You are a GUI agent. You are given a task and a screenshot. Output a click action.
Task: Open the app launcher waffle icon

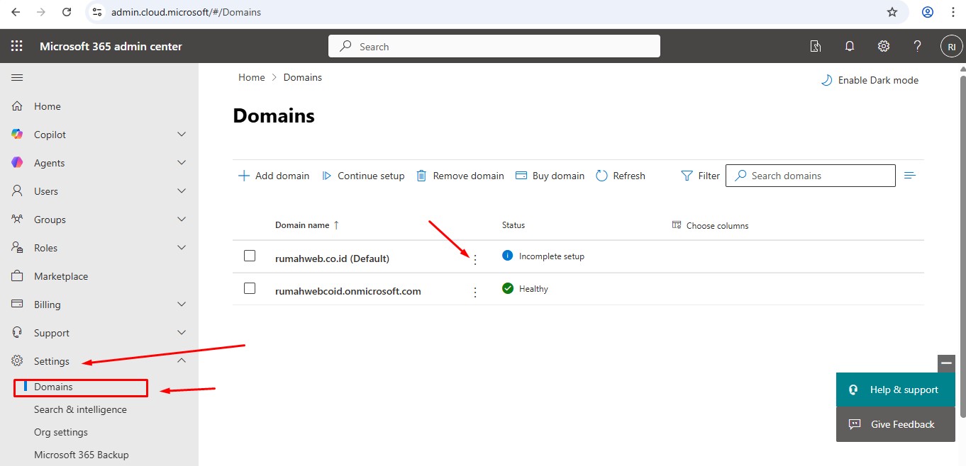[x=17, y=46]
